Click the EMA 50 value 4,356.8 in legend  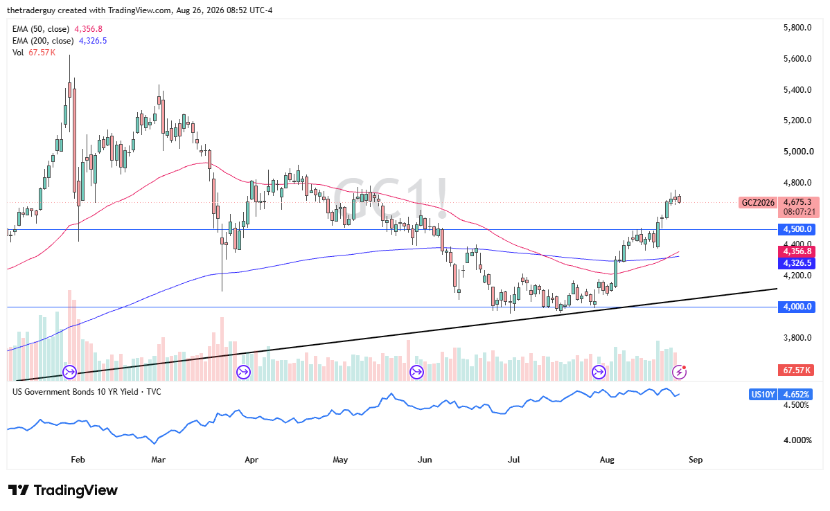(x=89, y=29)
